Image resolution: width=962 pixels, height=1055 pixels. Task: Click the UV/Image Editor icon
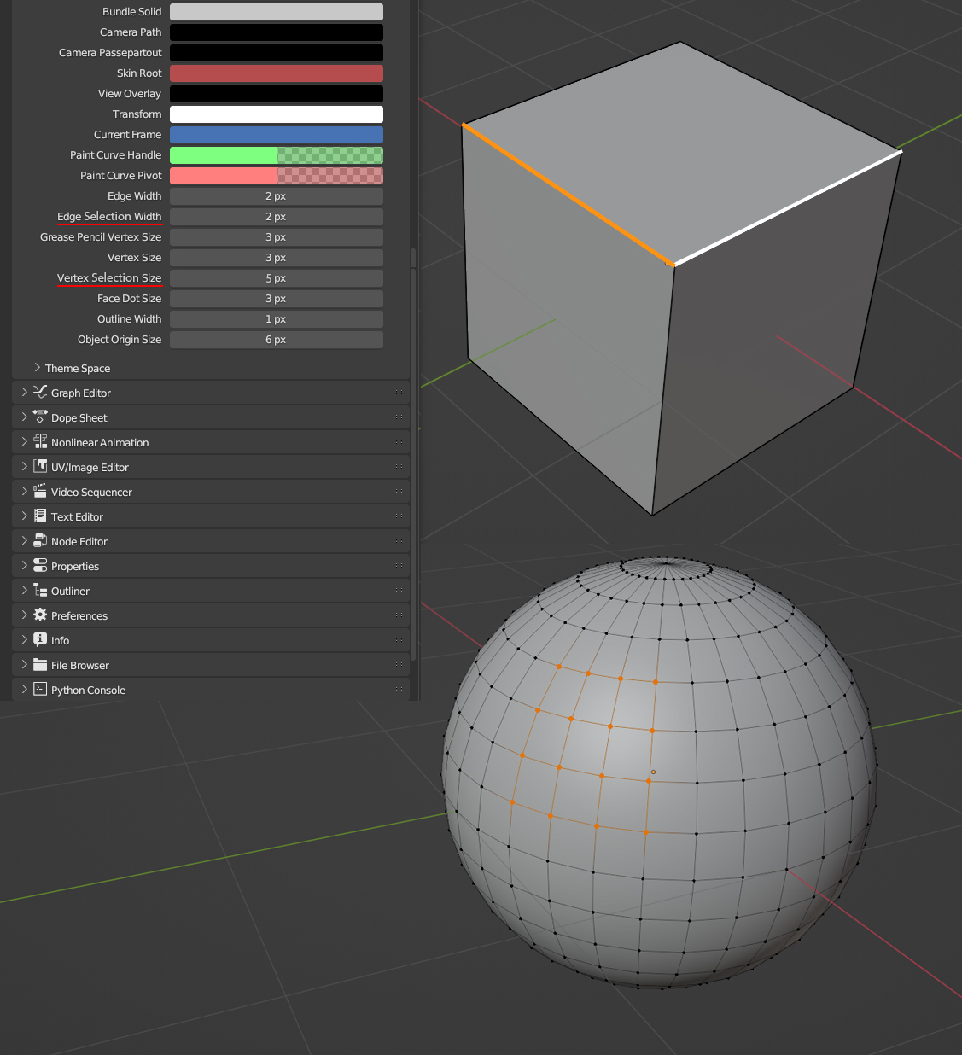(x=40, y=466)
